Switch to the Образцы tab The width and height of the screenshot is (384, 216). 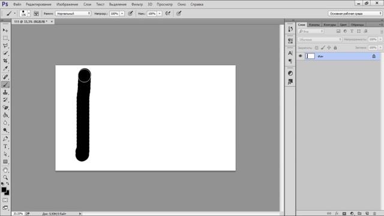pos(358,25)
